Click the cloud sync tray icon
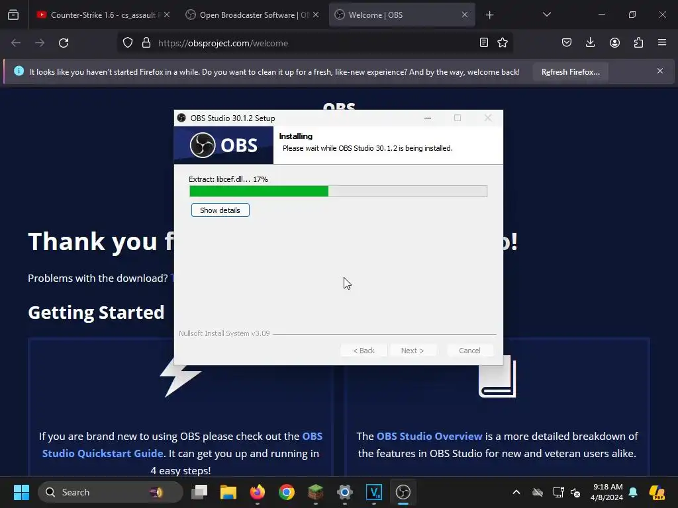The image size is (678, 508). [538, 492]
